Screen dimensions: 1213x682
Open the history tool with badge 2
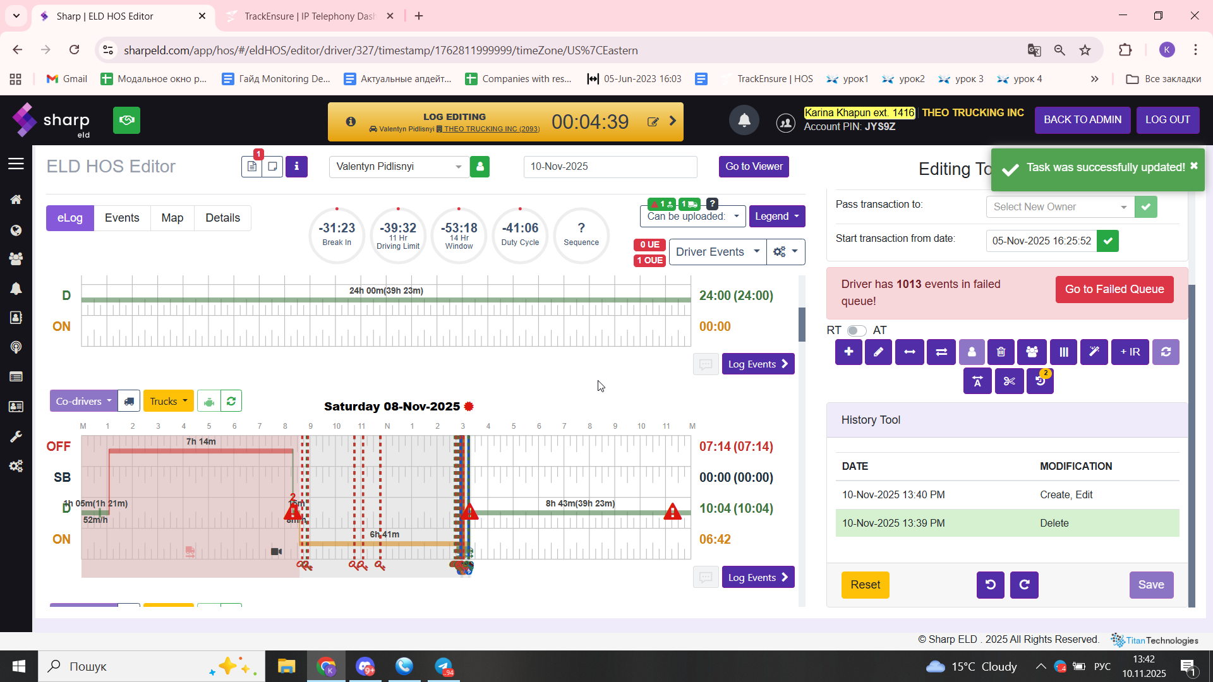(1040, 381)
